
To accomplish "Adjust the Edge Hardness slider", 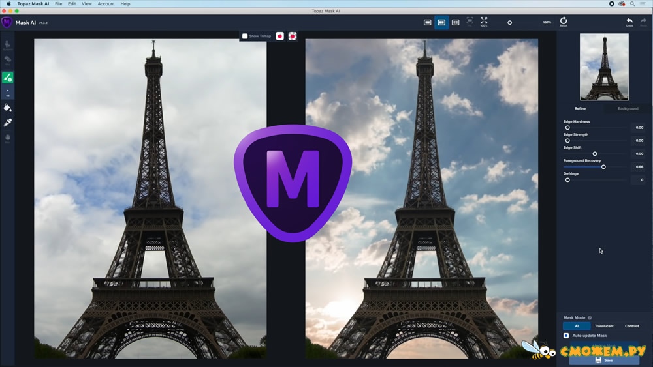I will click(x=596, y=128).
